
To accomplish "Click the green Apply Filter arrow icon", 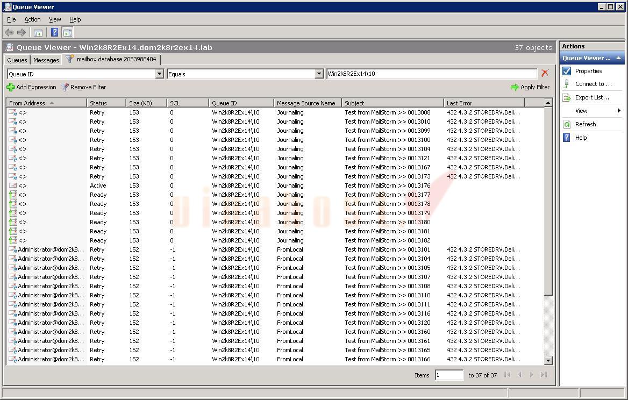I will pos(515,87).
